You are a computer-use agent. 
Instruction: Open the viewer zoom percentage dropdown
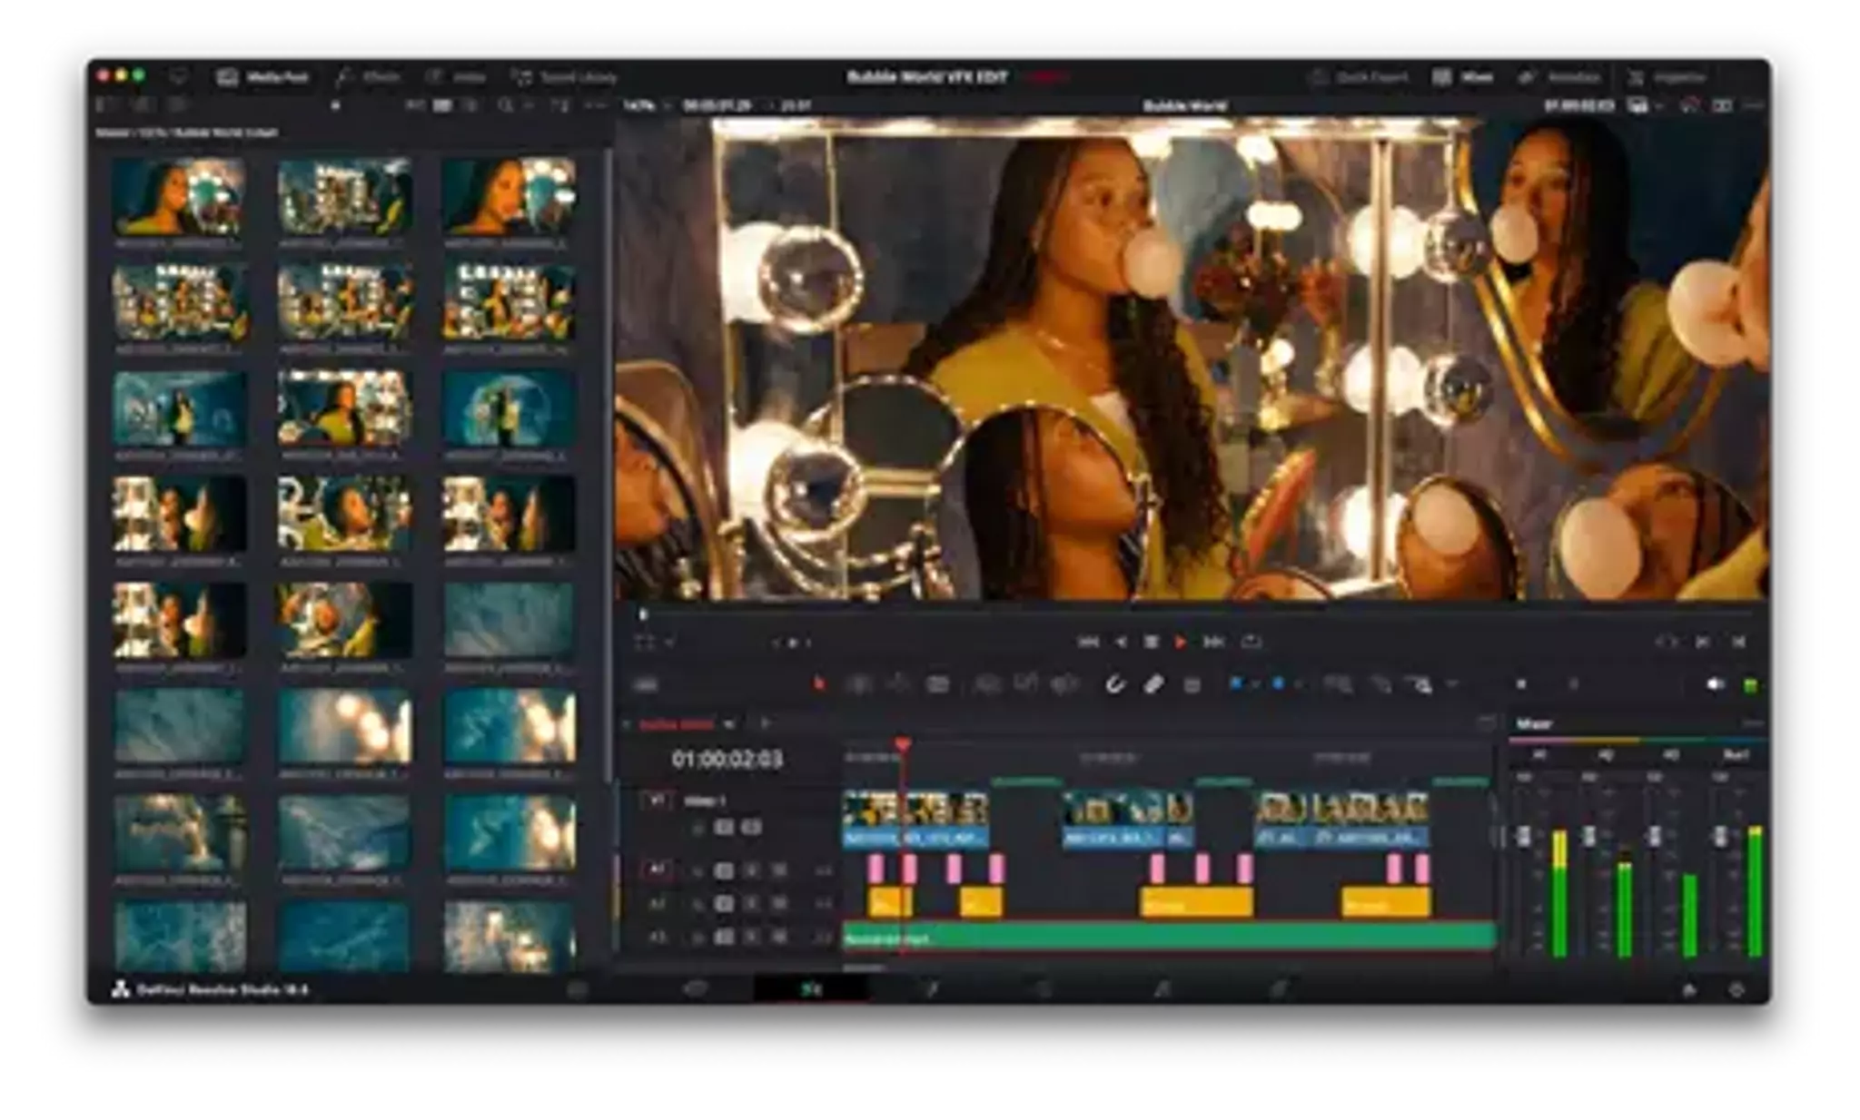[x=646, y=105]
